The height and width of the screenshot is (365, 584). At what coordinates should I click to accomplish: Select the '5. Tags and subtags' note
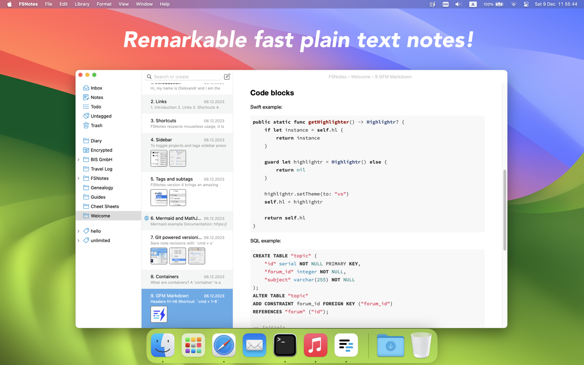click(187, 192)
